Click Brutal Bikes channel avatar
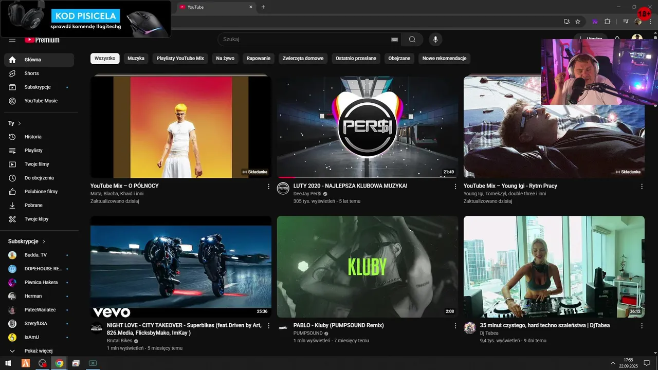This screenshot has width=658, height=370. tap(97, 328)
